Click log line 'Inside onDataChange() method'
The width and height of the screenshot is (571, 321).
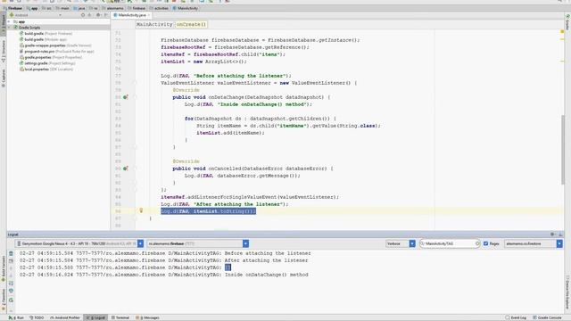click(x=164, y=275)
